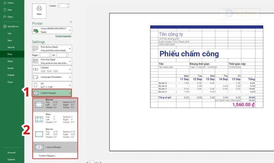The height and width of the screenshot is (163, 274).
Task: Click the Pages start input field
Action: pos(45,55)
